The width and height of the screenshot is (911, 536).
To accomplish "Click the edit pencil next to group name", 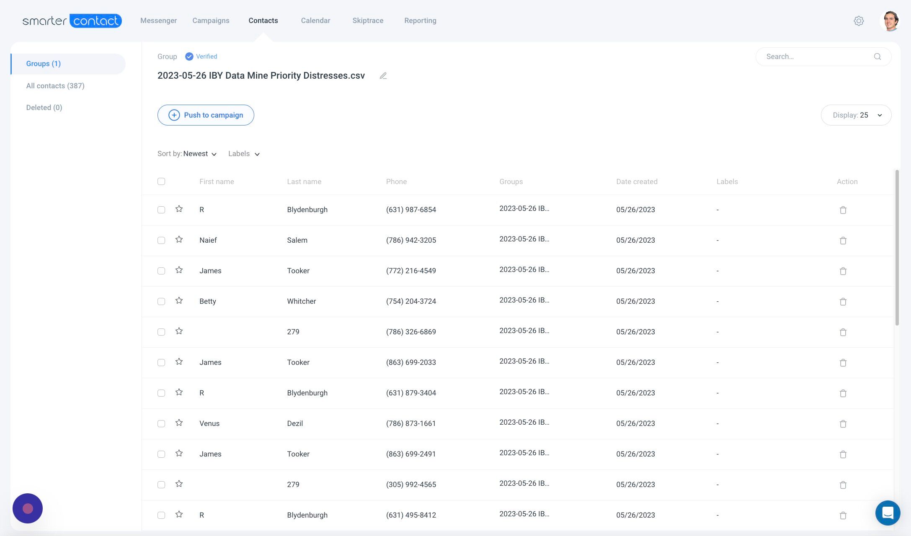I will tap(383, 76).
